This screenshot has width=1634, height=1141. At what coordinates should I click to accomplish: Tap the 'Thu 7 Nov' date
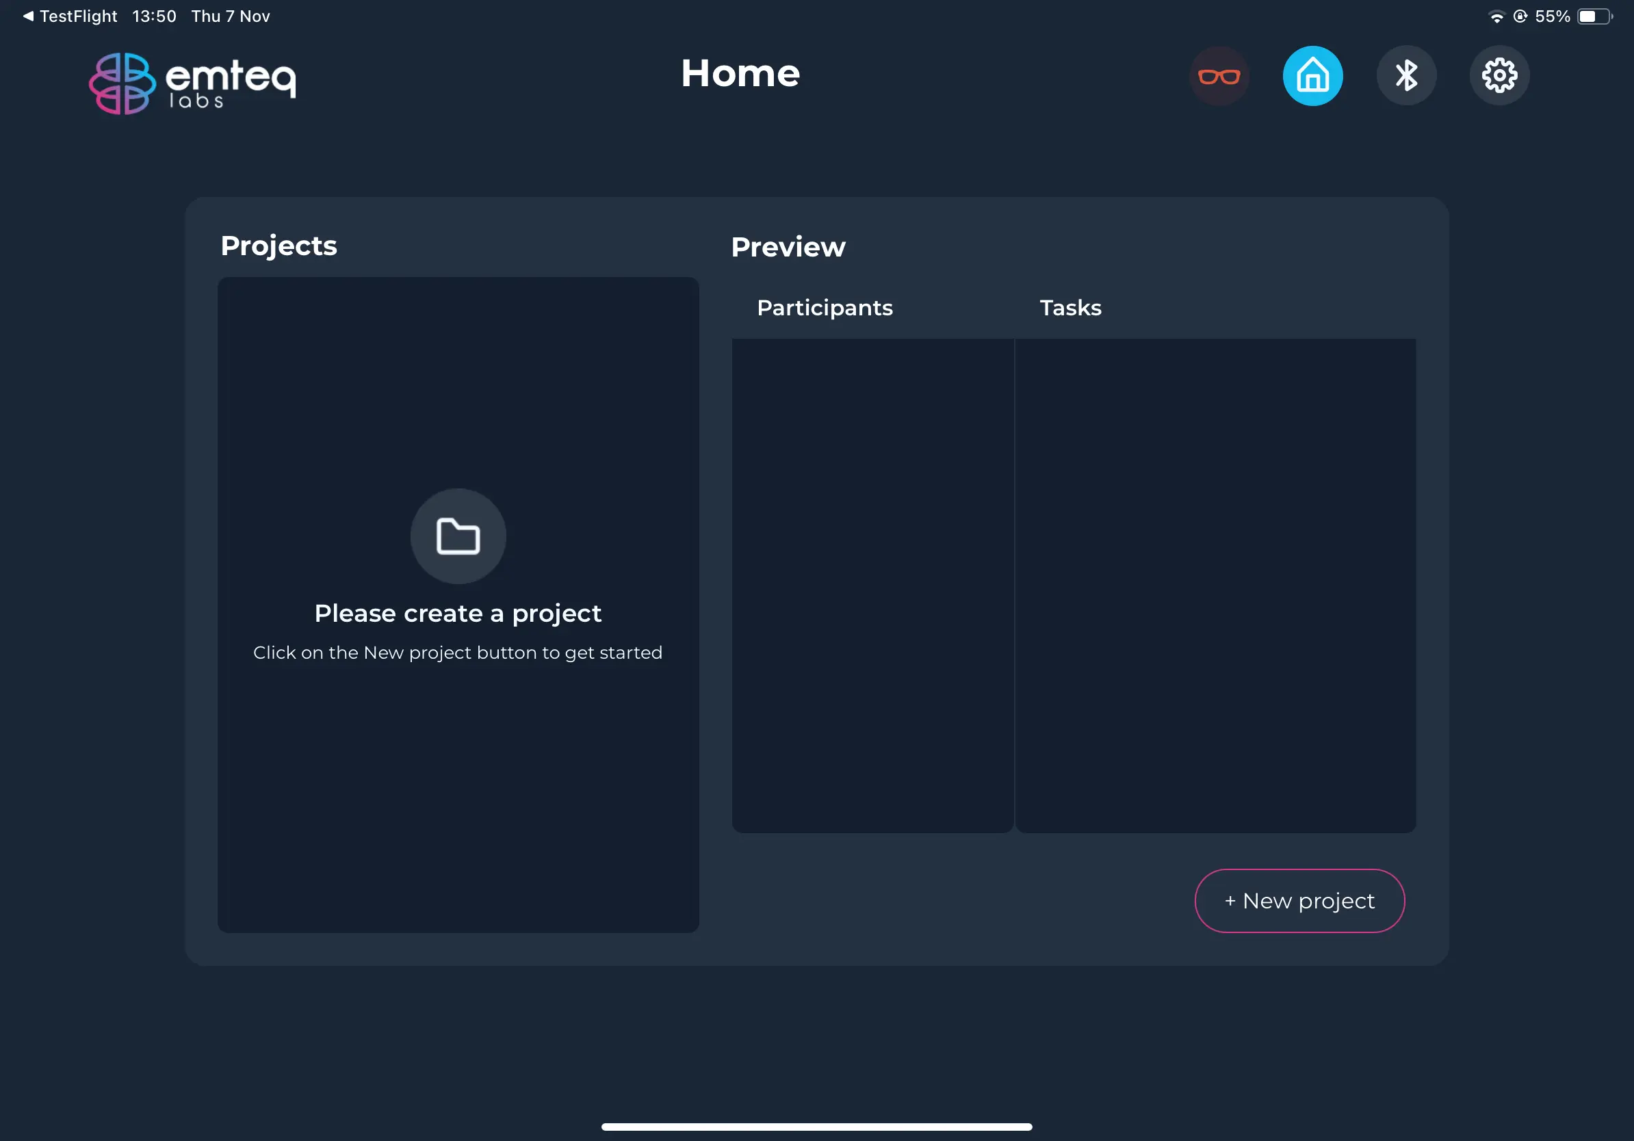pos(231,16)
